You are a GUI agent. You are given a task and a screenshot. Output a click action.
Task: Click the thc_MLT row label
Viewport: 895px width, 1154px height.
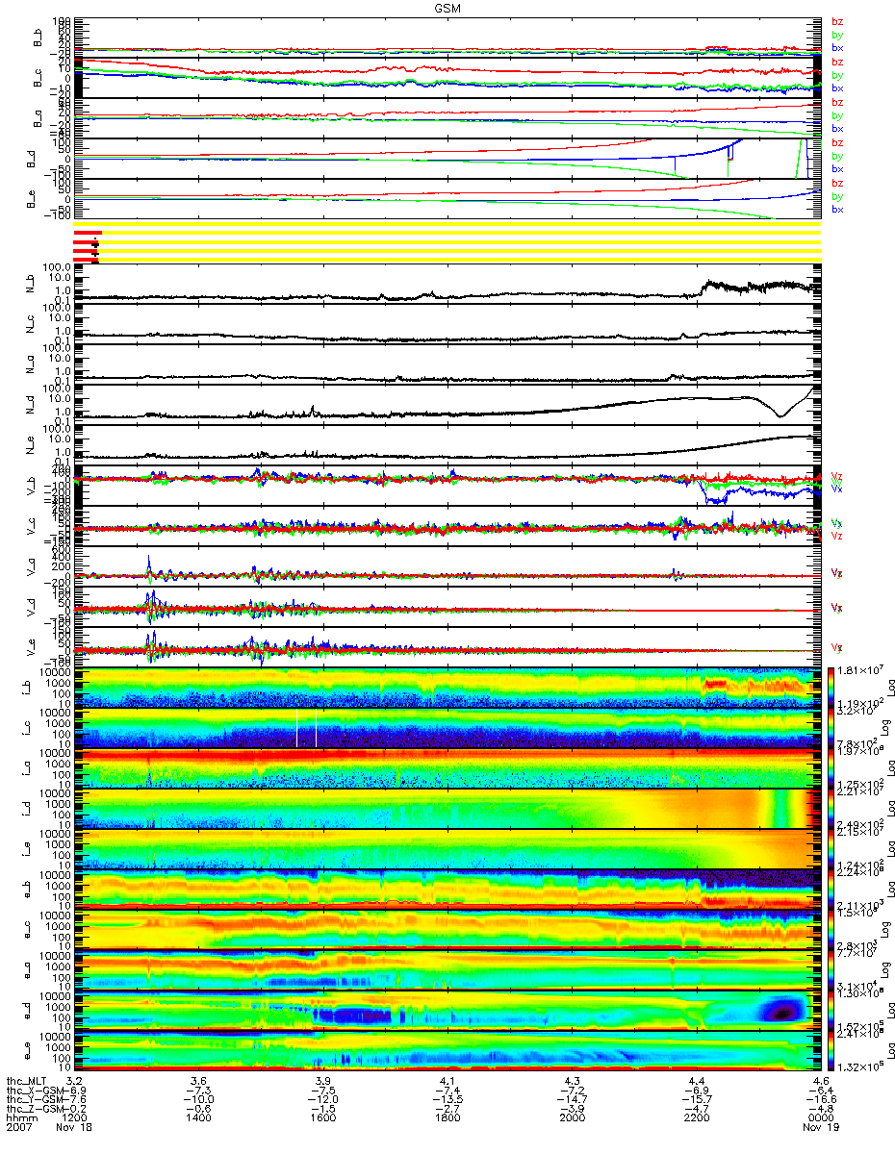(x=25, y=1082)
